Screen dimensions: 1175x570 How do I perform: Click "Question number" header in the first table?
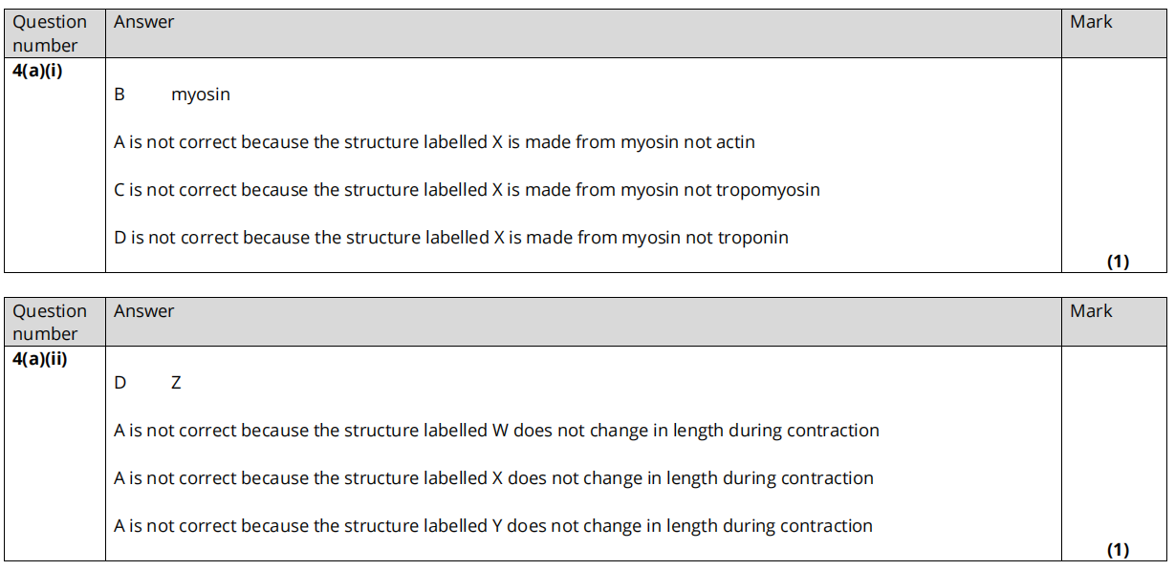point(50,33)
